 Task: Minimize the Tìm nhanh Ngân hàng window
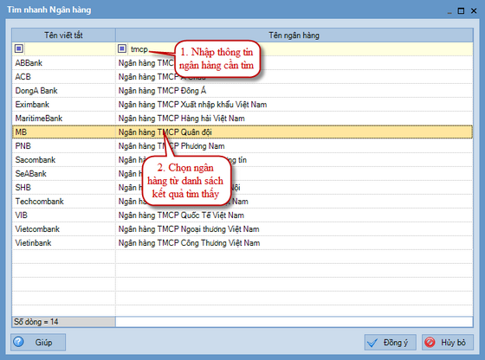pyautogui.click(x=449, y=12)
